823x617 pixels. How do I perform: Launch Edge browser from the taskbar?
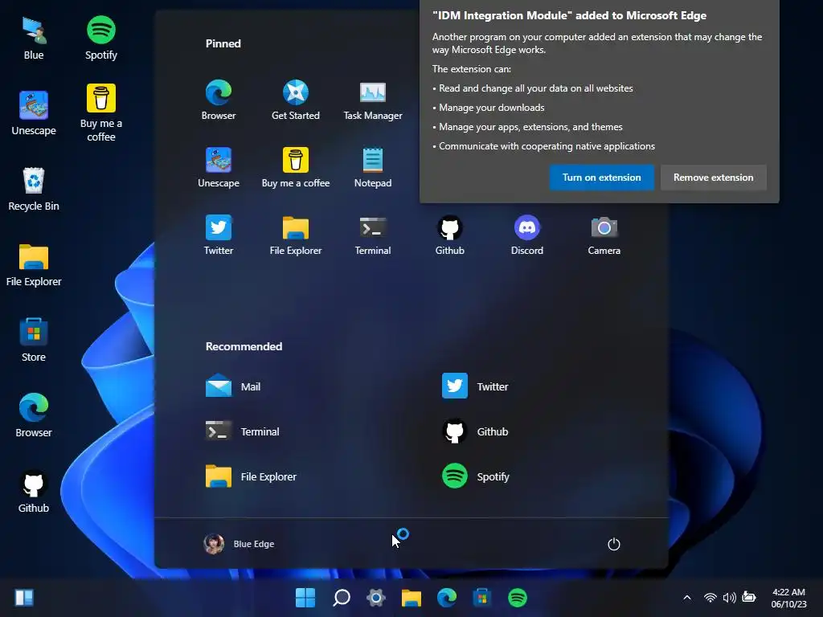tap(447, 598)
